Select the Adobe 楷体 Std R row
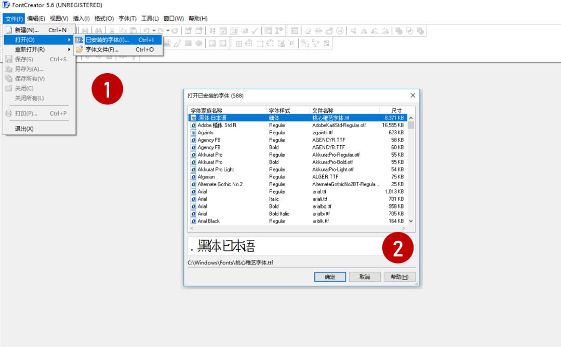 [298, 125]
